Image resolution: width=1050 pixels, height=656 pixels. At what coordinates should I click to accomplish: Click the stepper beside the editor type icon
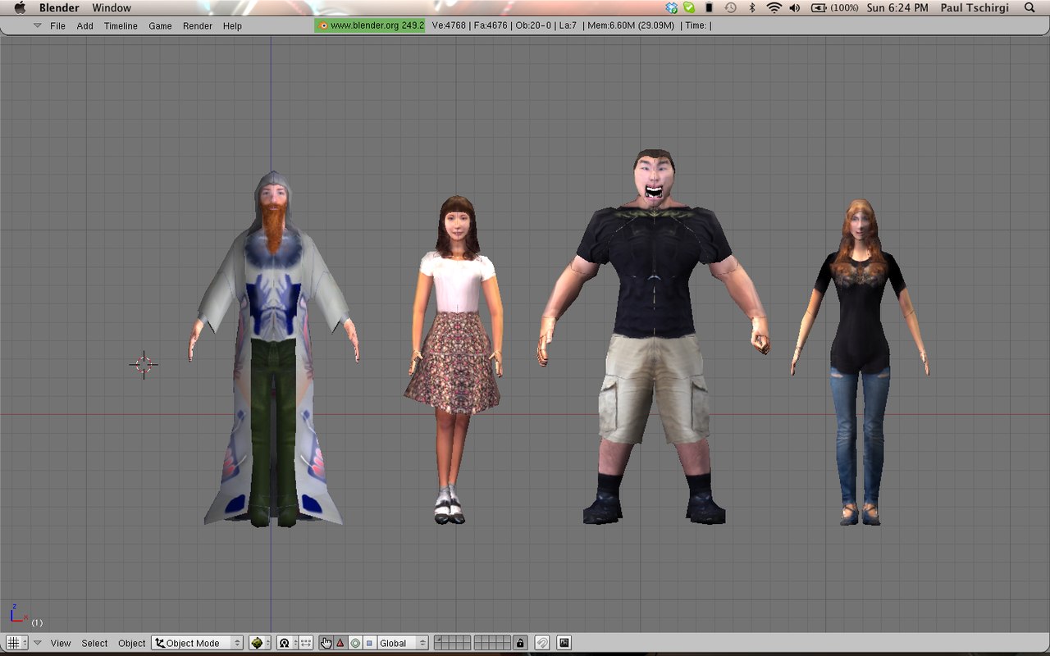[x=25, y=642]
